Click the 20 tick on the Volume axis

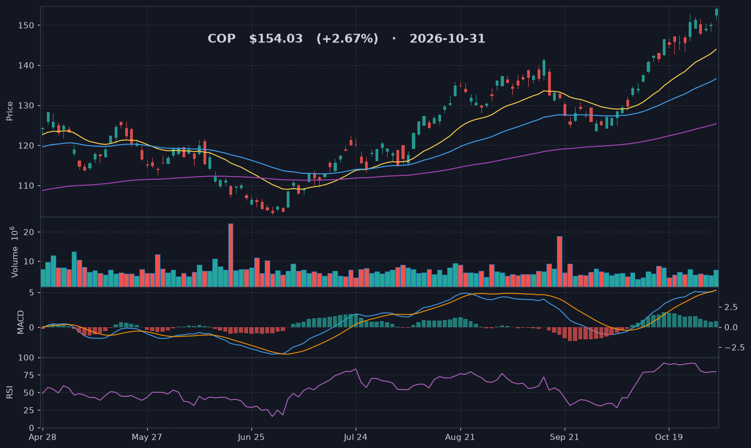pos(30,232)
